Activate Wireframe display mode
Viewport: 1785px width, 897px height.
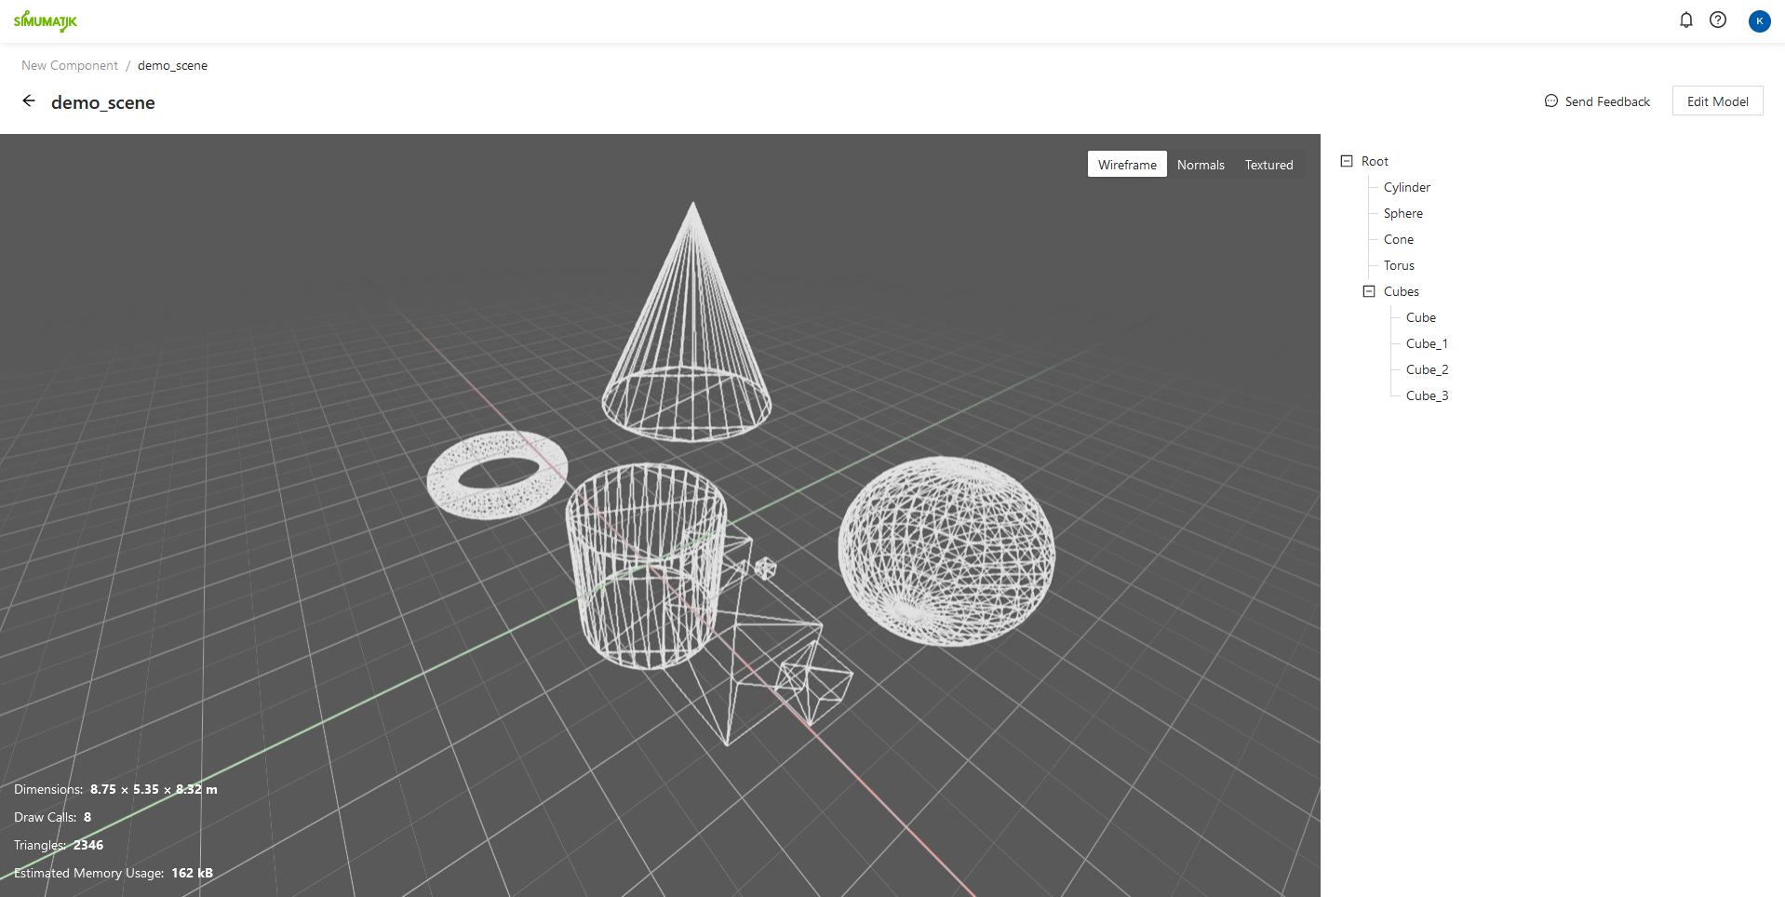[x=1126, y=164]
